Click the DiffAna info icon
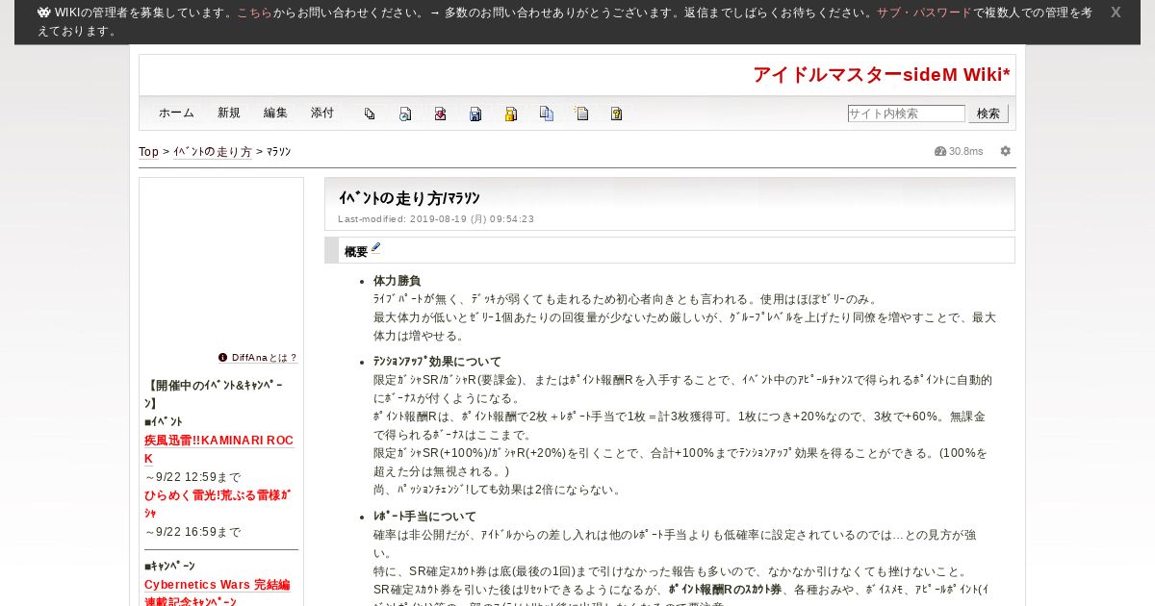The image size is (1155, 606). 223,357
